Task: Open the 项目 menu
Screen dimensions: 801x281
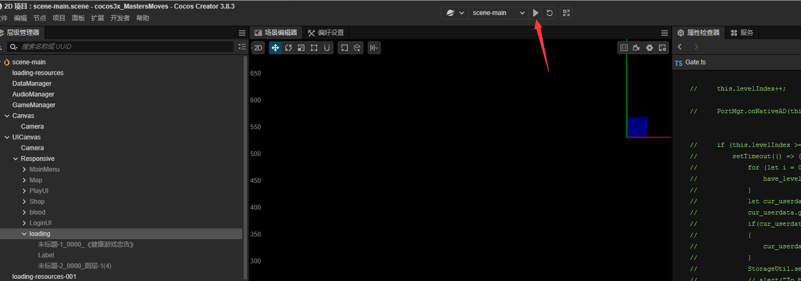Action: click(x=59, y=18)
